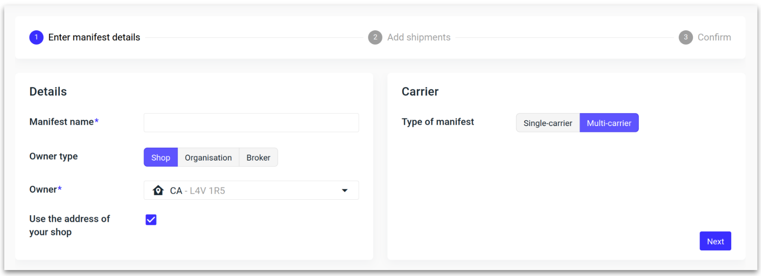Click the Type of manifest label
Viewport: 761px width, 276px height.
coord(437,122)
